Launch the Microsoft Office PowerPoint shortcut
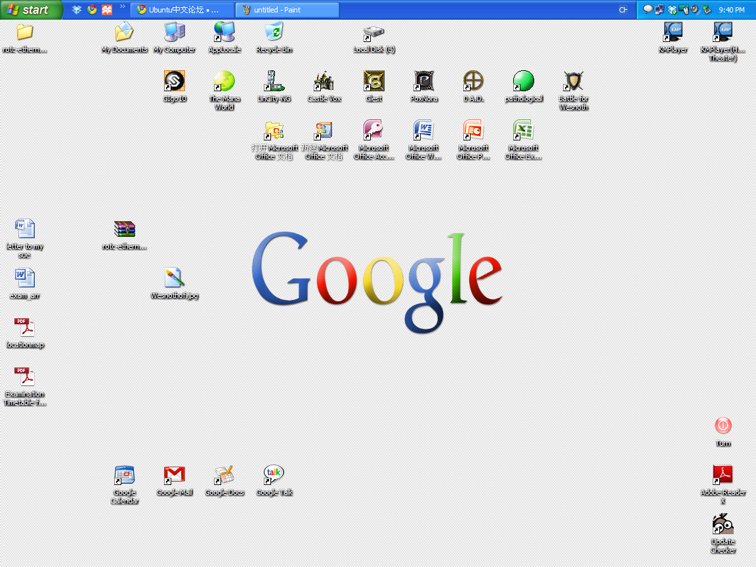Image resolution: width=756 pixels, height=567 pixels. (x=473, y=131)
